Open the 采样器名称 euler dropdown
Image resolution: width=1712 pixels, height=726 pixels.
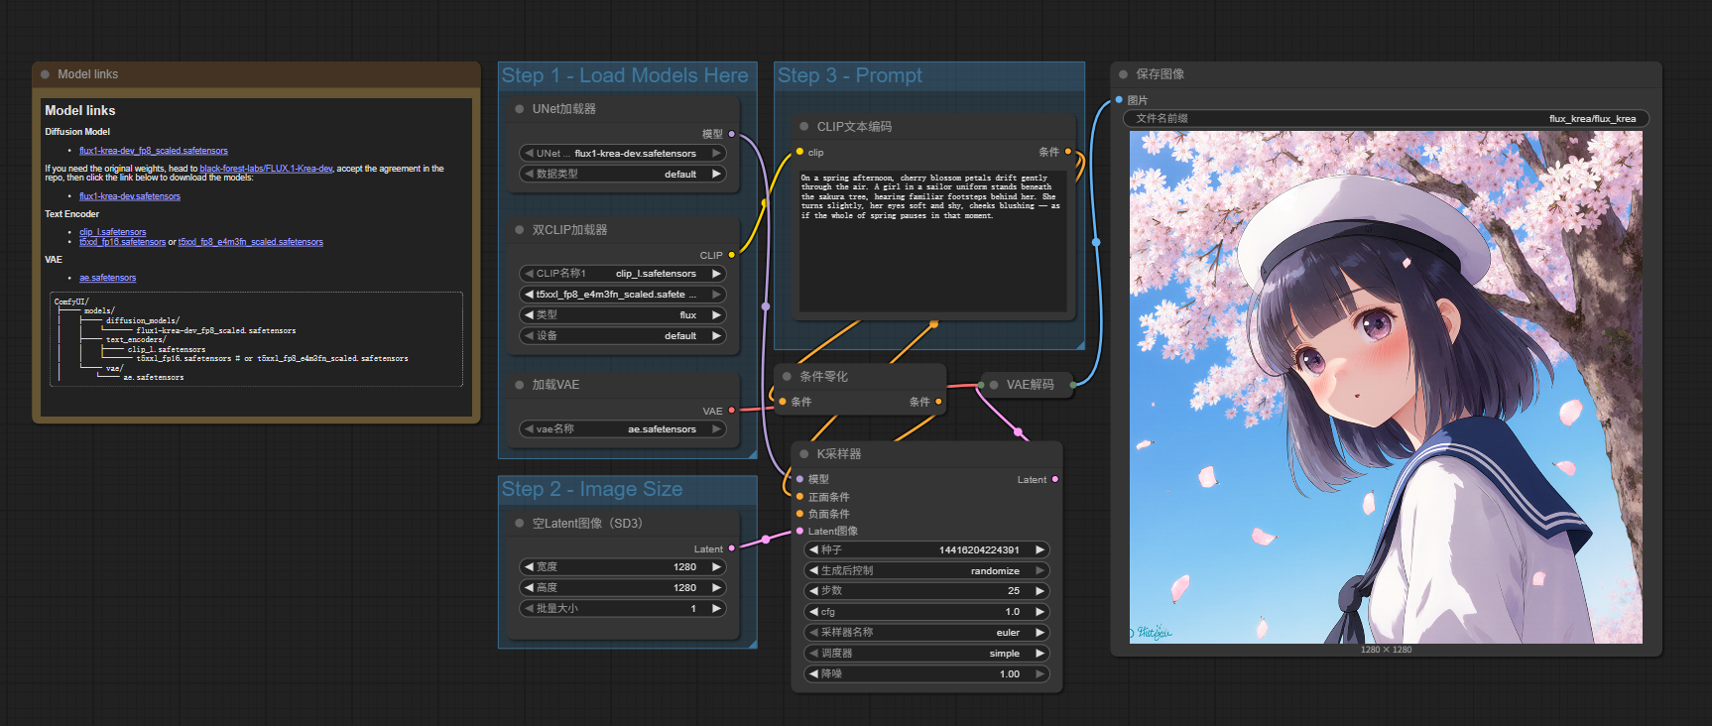[x=926, y=633]
